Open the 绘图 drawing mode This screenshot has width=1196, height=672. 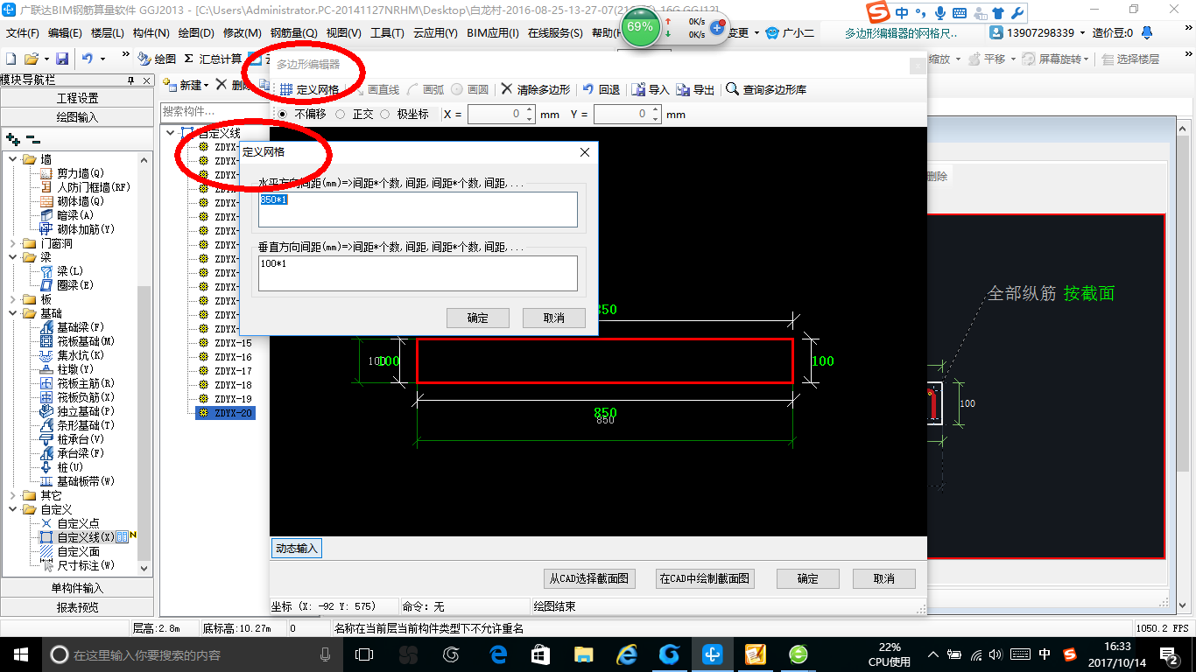coord(158,59)
